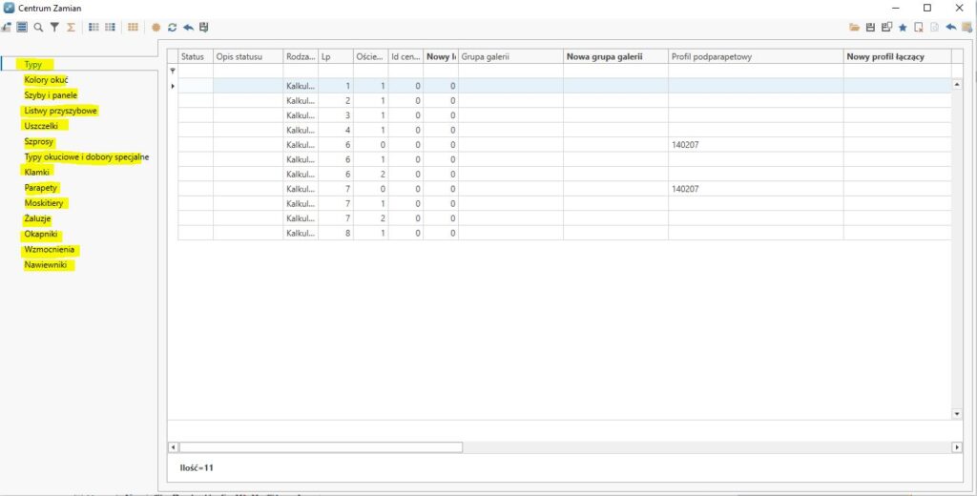Click the left blue undo arrow icon

[188, 28]
